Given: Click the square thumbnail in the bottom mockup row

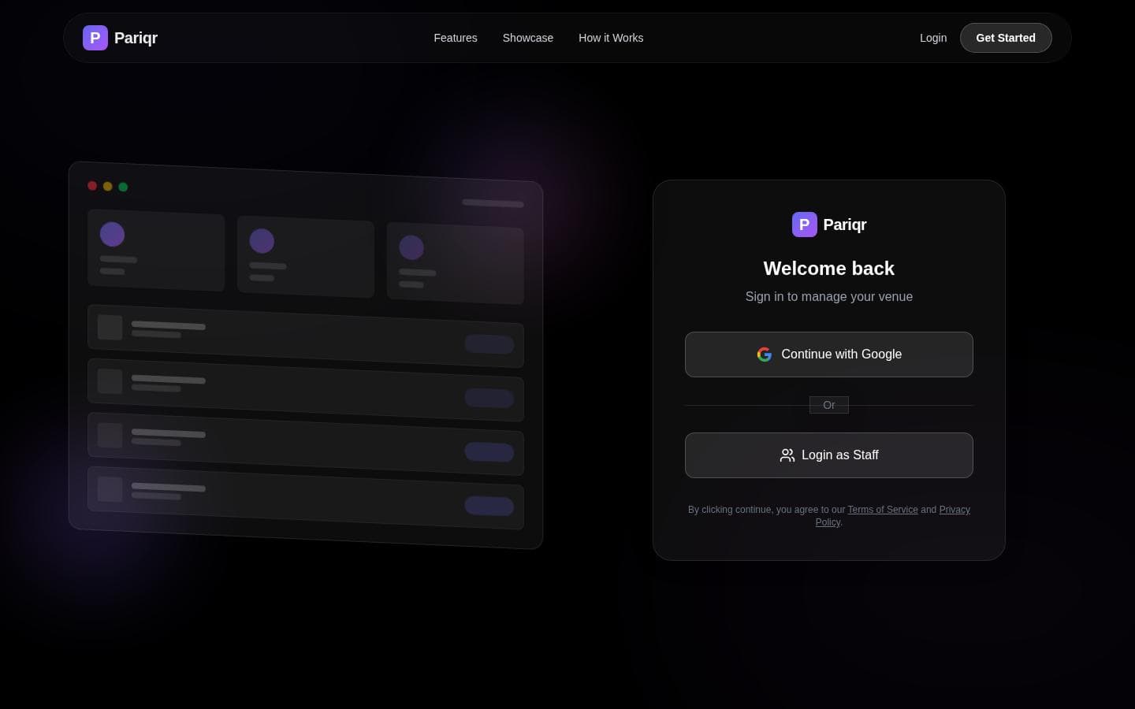Looking at the screenshot, I should tap(110, 489).
